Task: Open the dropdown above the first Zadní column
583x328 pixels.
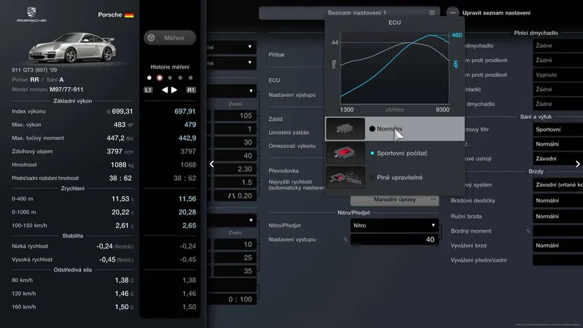Action: [x=251, y=90]
